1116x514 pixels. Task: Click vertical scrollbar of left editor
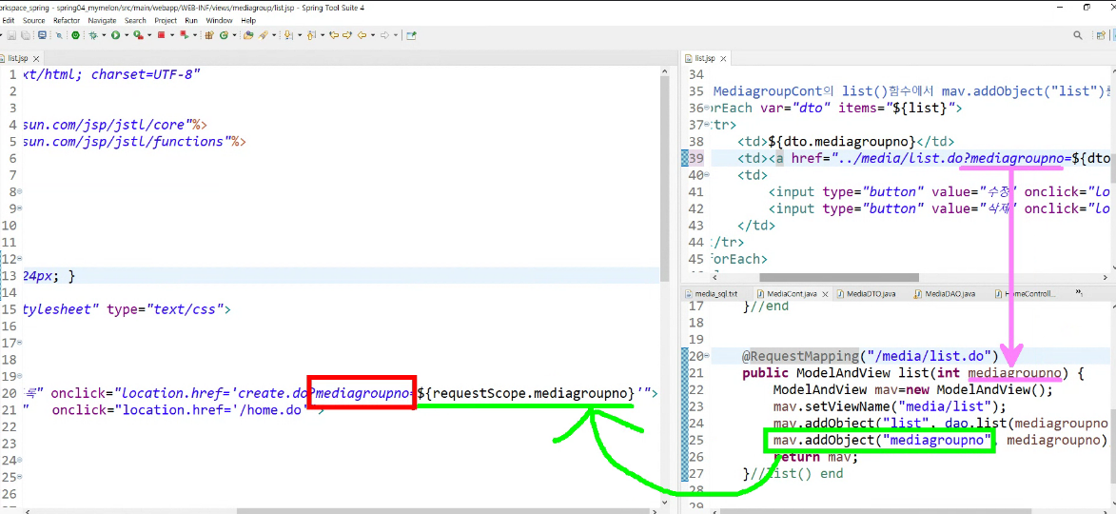[x=665, y=178]
